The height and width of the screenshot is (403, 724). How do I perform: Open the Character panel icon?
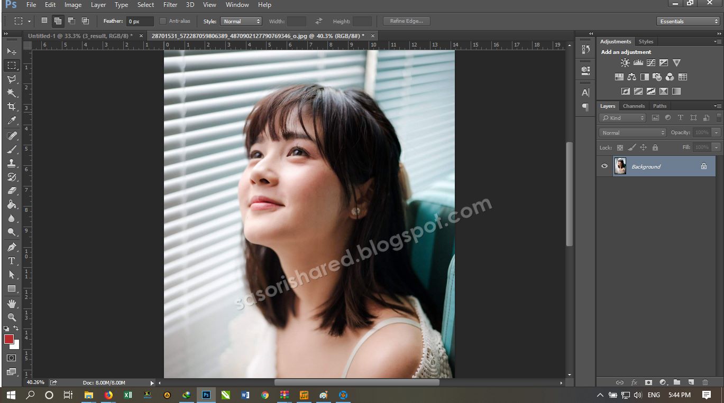click(x=585, y=92)
